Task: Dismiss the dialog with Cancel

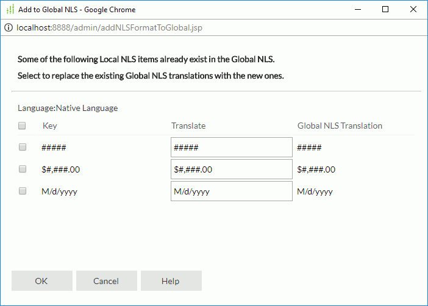Action: [x=107, y=281]
